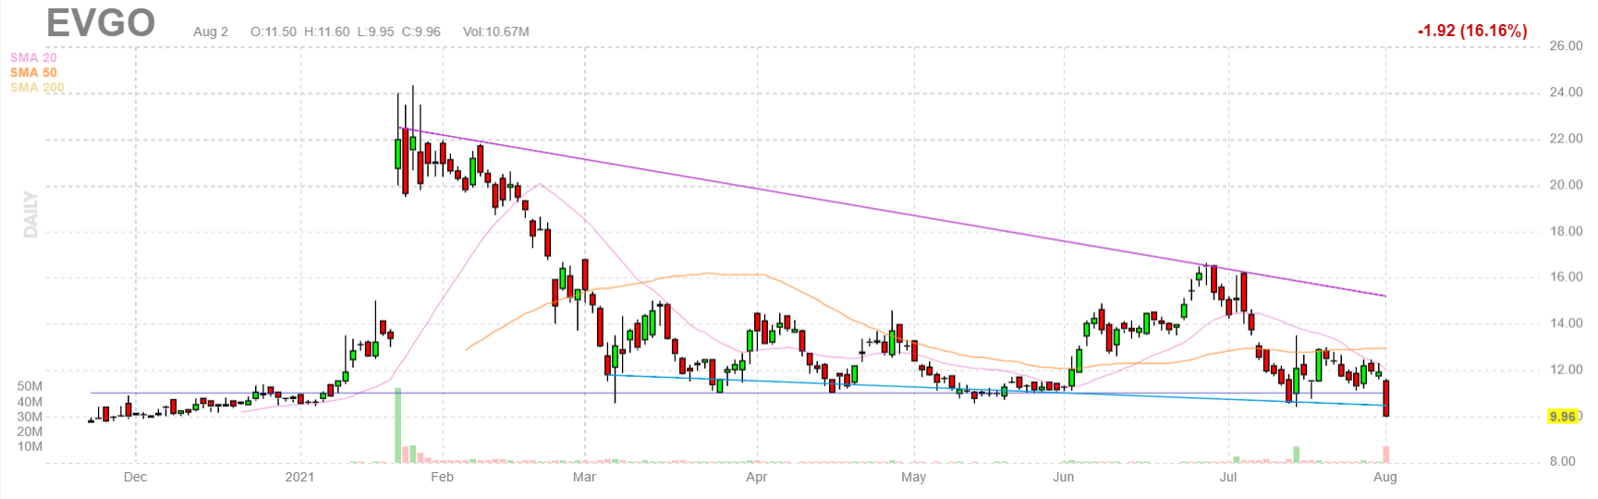Screen dimensions: 1598x499
Task: Click the 24.00 price axis label
Action: (x=1566, y=91)
